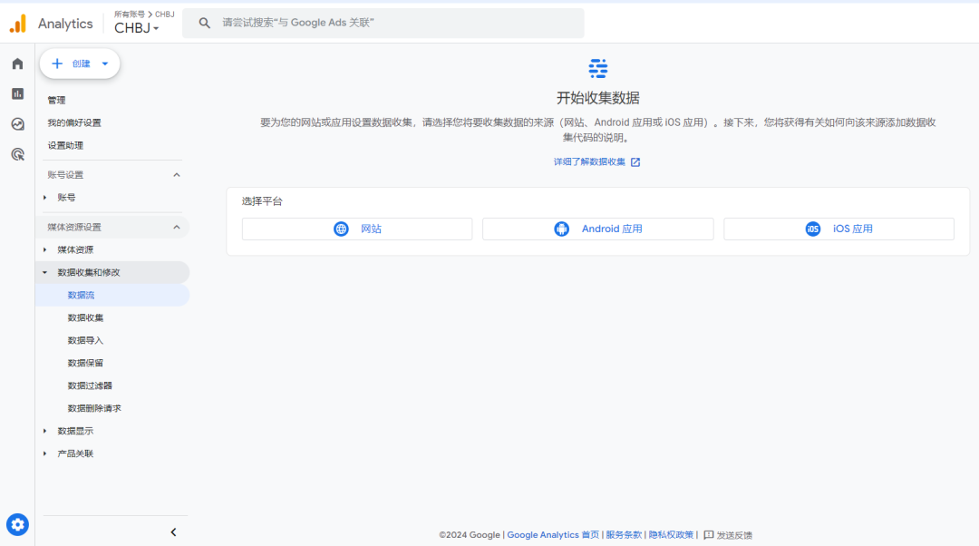Select the Android robot icon

click(x=562, y=229)
